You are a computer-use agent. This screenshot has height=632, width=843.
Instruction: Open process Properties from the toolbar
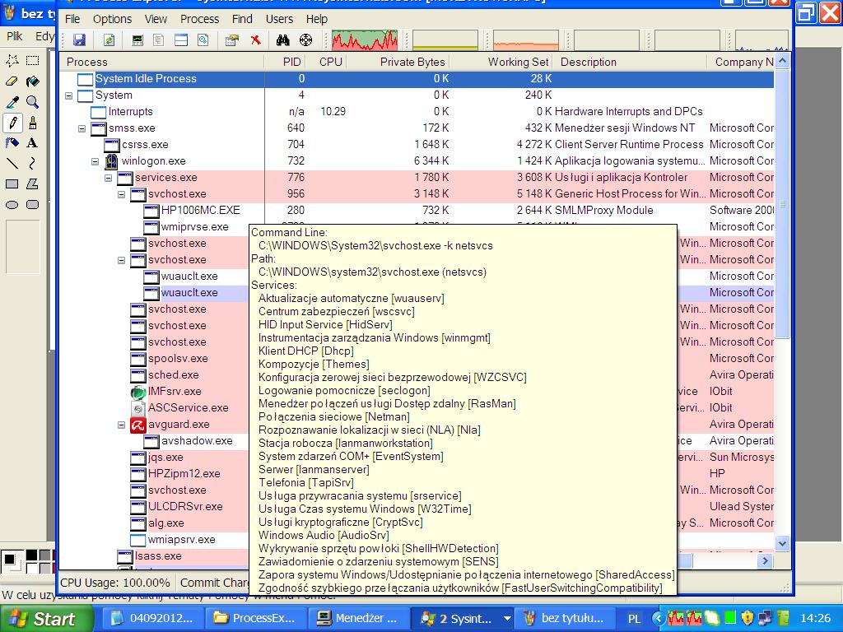tap(232, 39)
